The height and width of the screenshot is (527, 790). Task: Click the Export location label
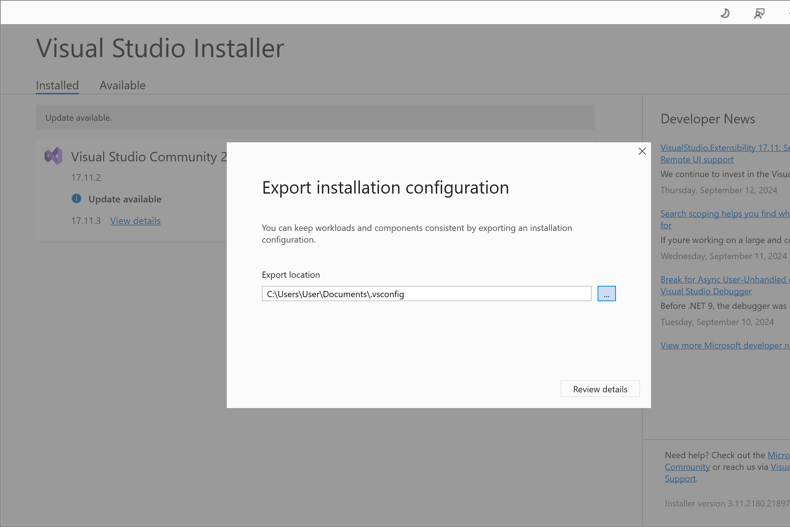point(291,275)
